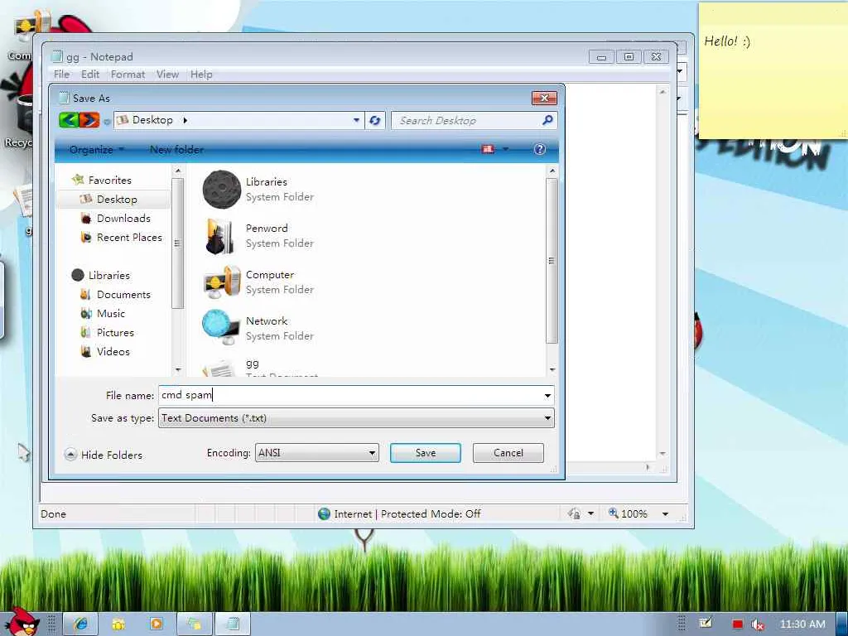Screen dimensions: 848x636
Task: Select the gg text document icon
Action: pyautogui.click(x=219, y=369)
